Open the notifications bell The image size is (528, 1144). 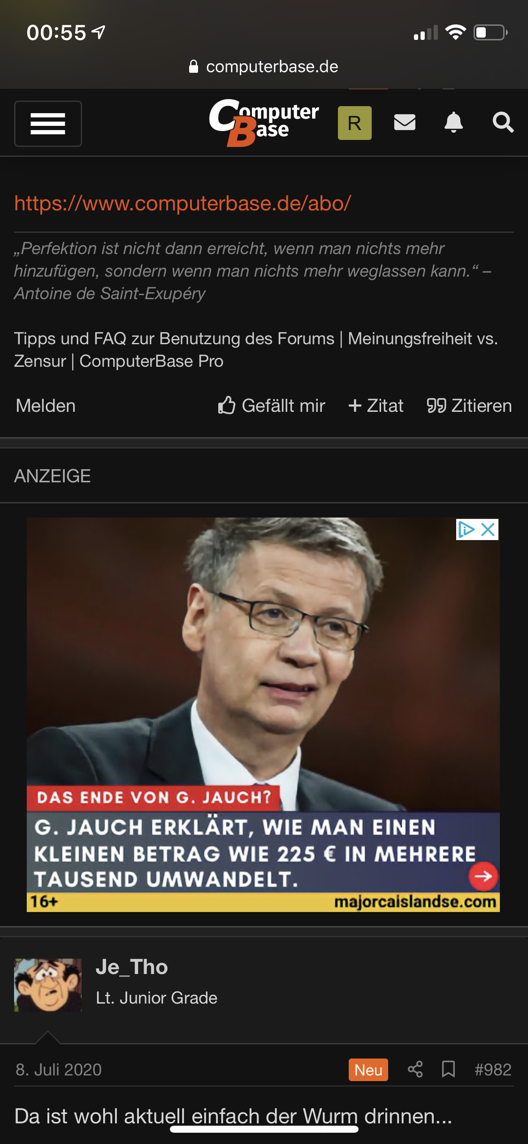pyautogui.click(x=454, y=123)
